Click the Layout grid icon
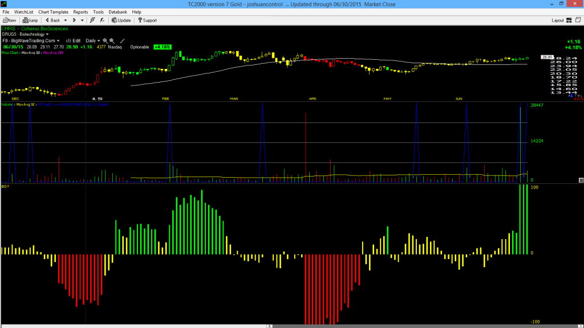The width and height of the screenshot is (584, 328). click(569, 20)
